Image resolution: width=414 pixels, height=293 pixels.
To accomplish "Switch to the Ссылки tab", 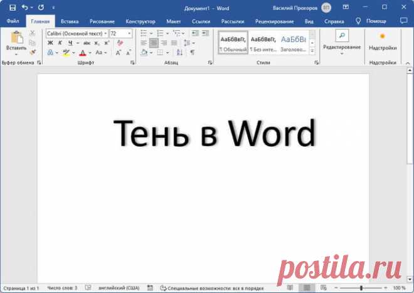I will (201, 21).
